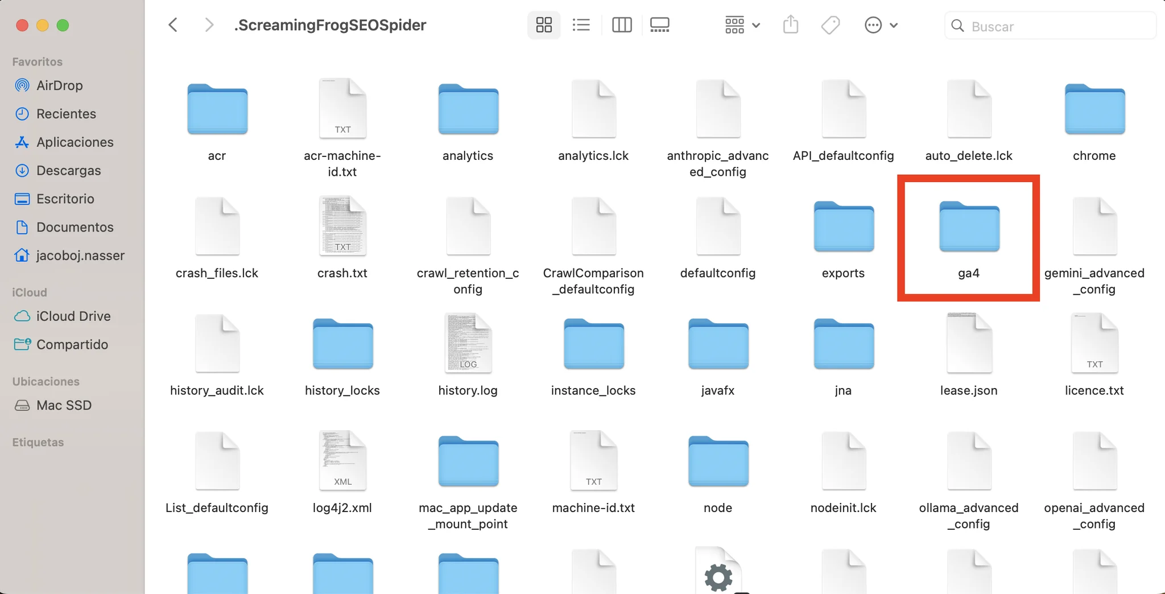Select the history.log file
Image resolution: width=1165 pixels, height=594 pixels.
[x=468, y=344]
